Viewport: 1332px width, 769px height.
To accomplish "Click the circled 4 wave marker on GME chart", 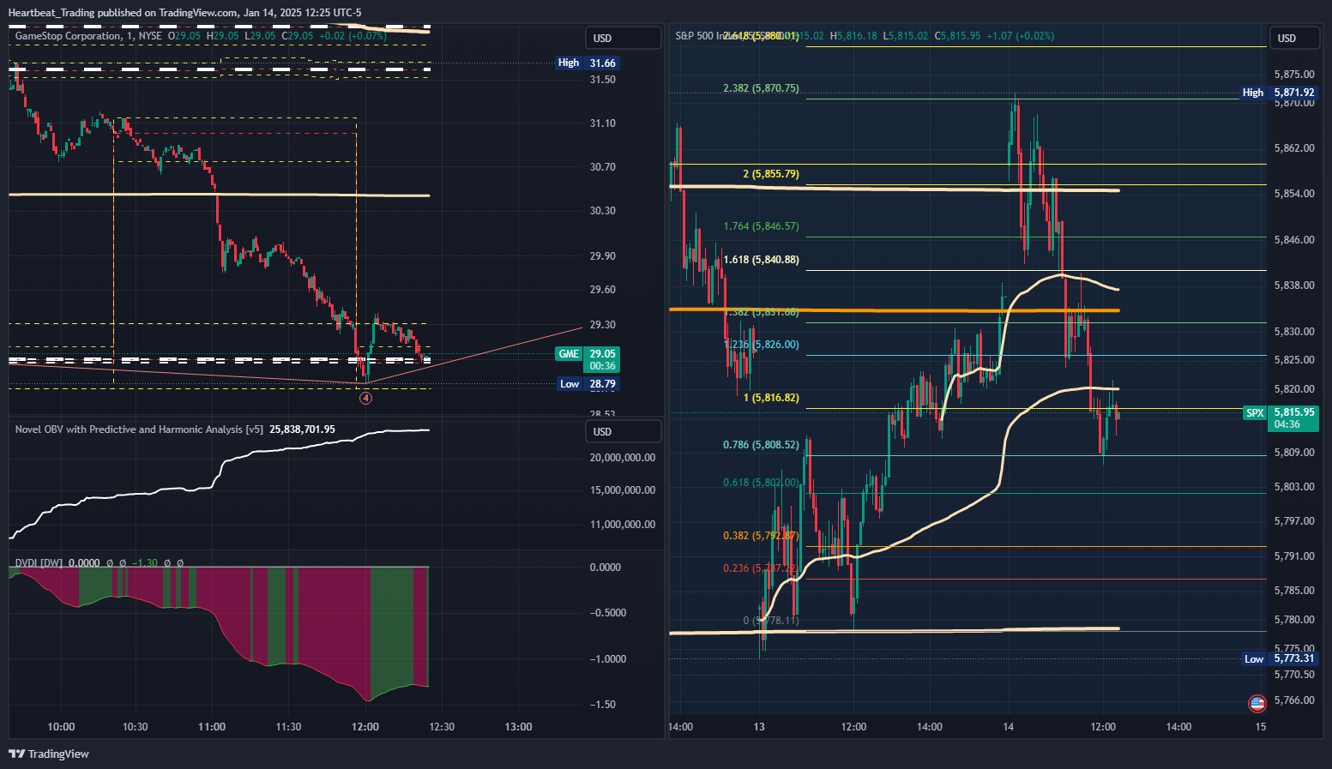I will (x=365, y=398).
